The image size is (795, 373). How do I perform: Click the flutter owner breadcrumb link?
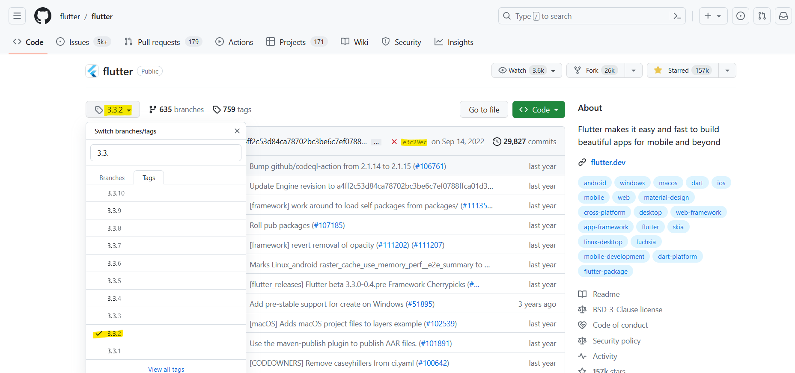(x=70, y=16)
